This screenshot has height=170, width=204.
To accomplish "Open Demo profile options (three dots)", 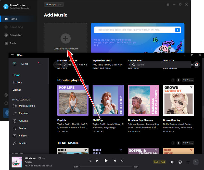I will pyautogui.click(x=41, y=64).
